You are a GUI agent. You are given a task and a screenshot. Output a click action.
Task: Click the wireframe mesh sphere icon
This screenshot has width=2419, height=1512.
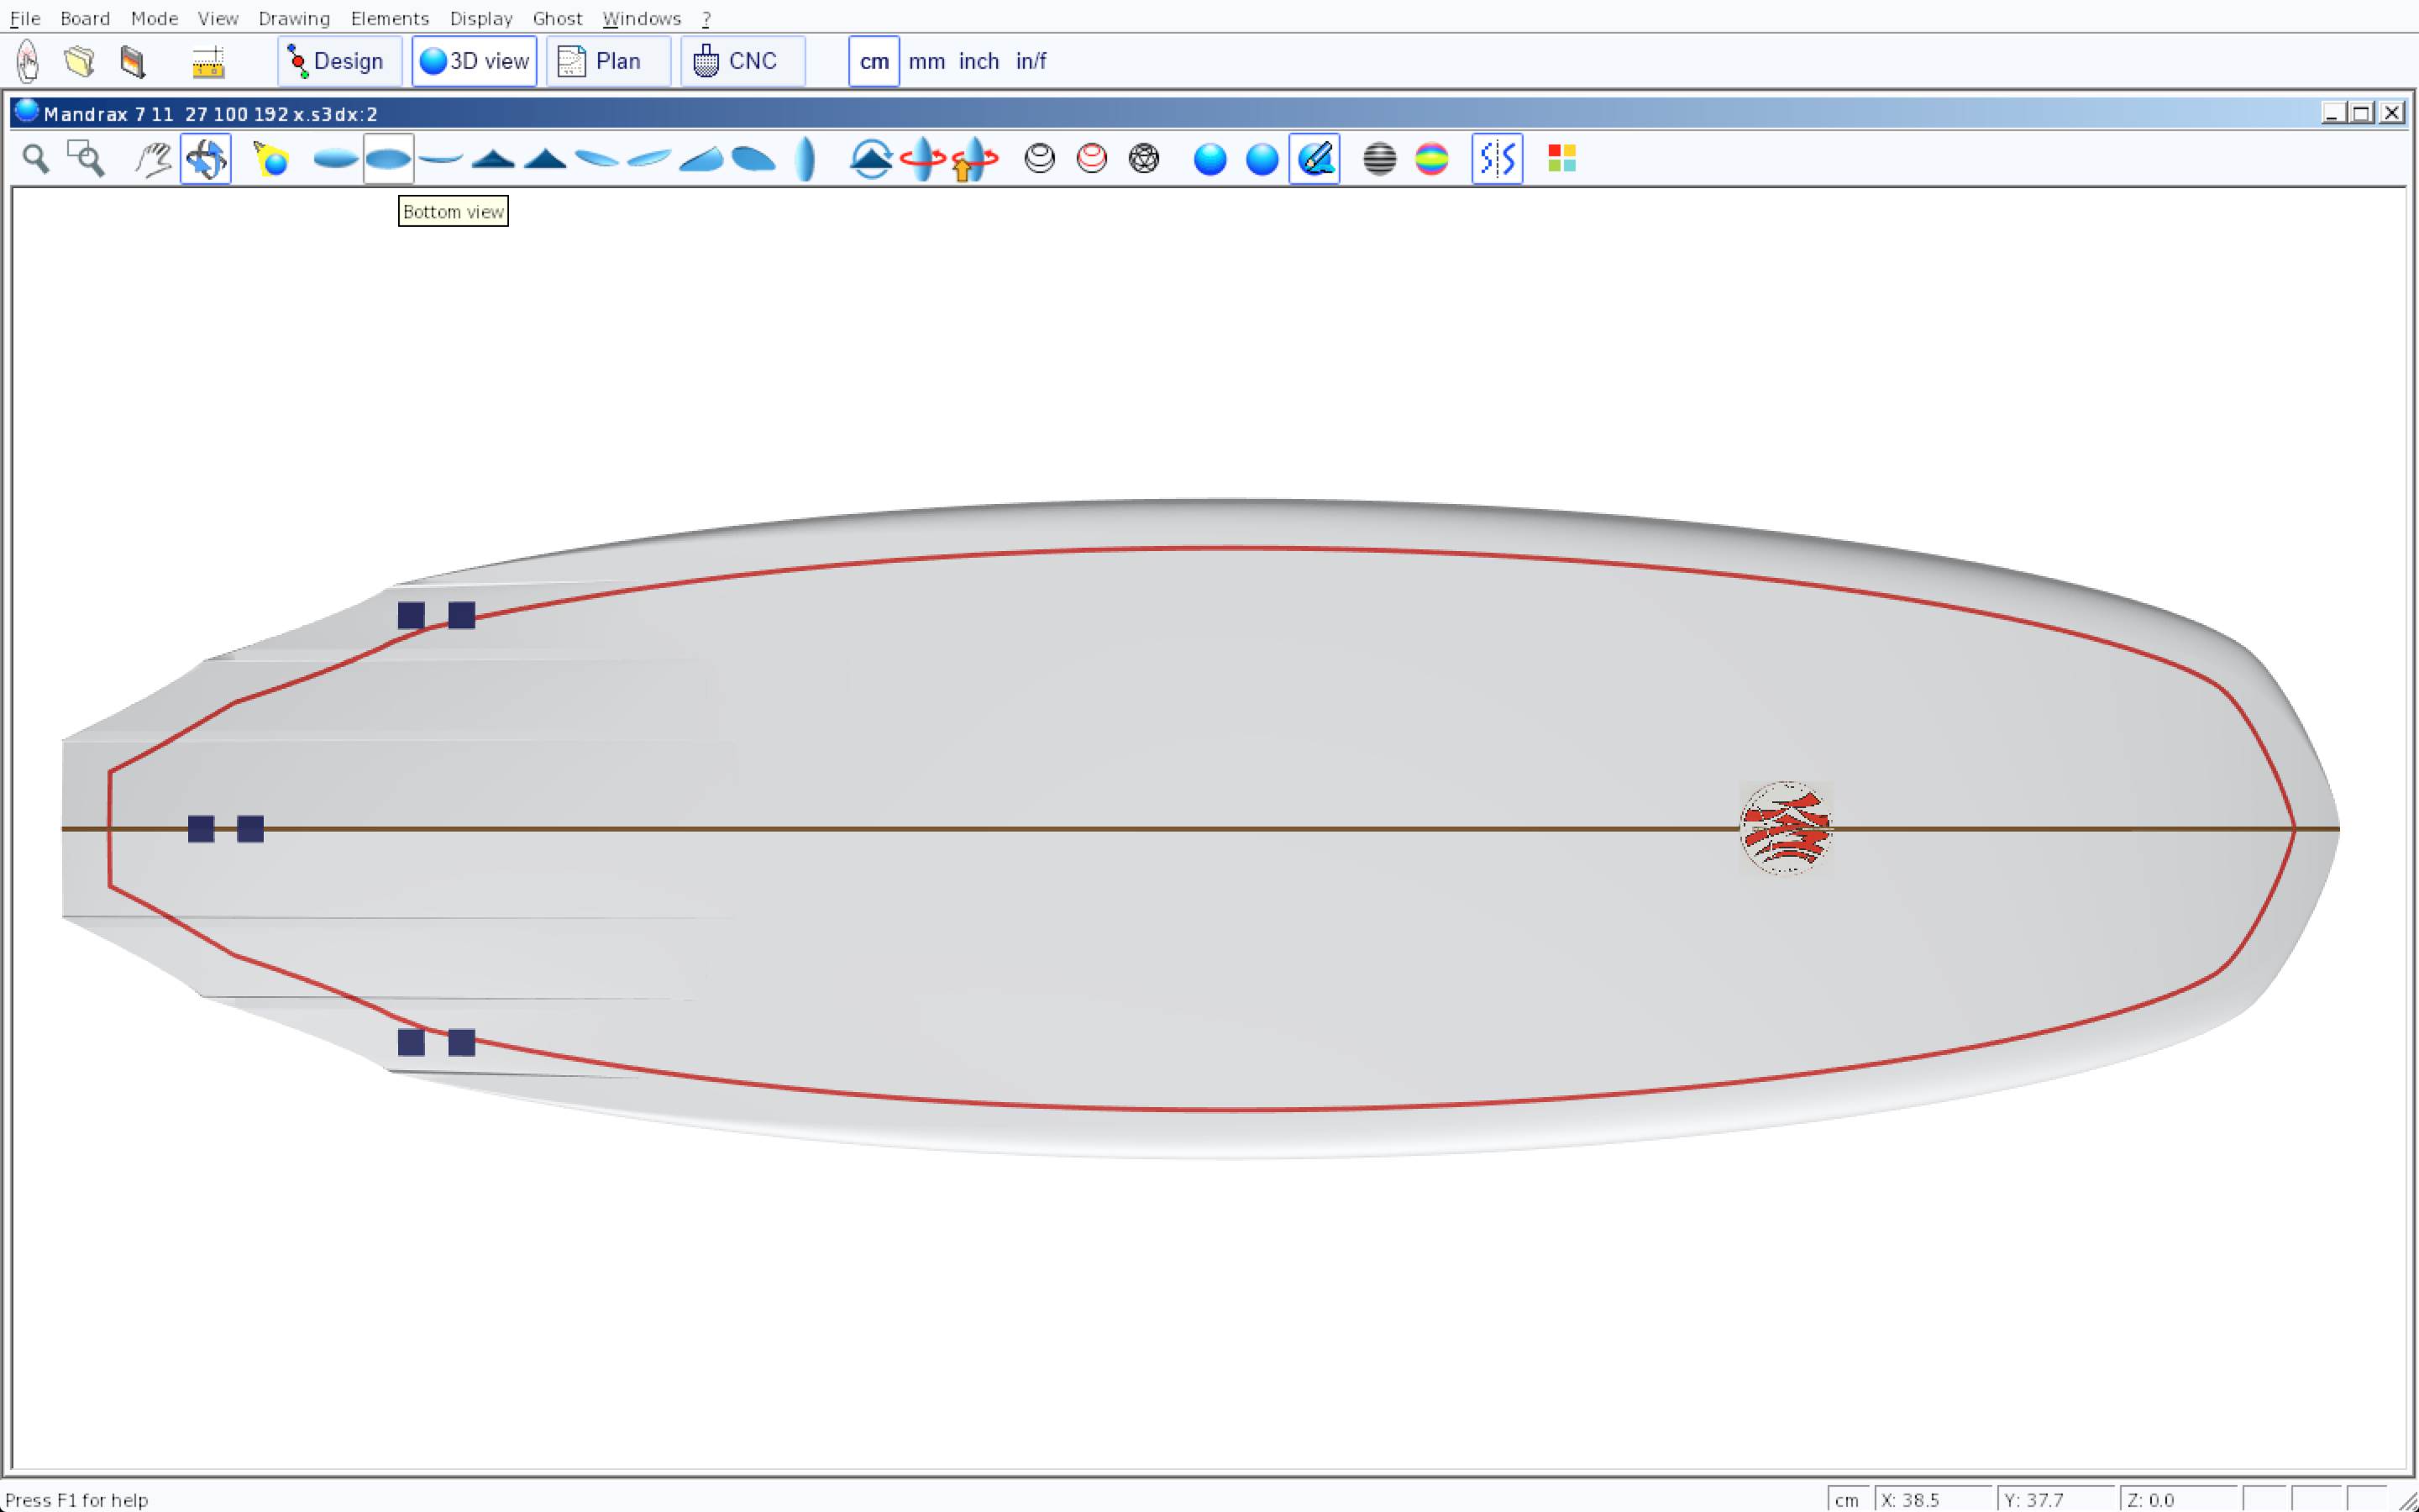(1143, 159)
